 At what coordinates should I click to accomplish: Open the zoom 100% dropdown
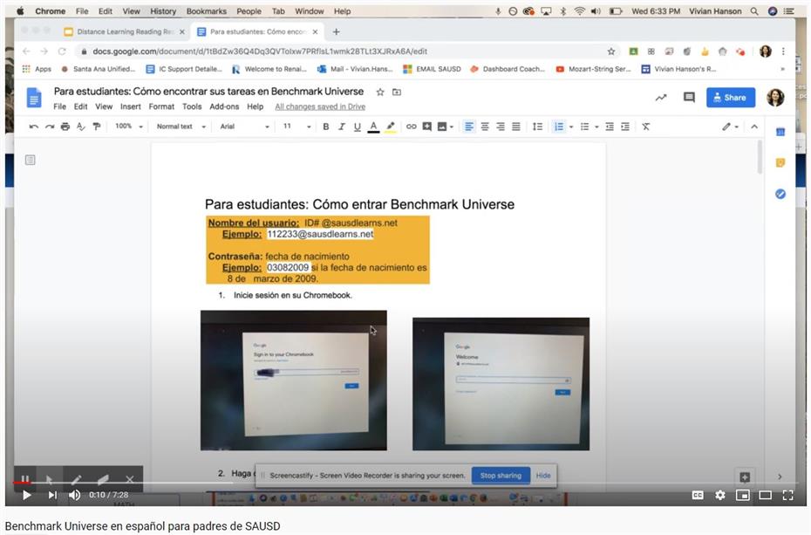[x=128, y=127]
